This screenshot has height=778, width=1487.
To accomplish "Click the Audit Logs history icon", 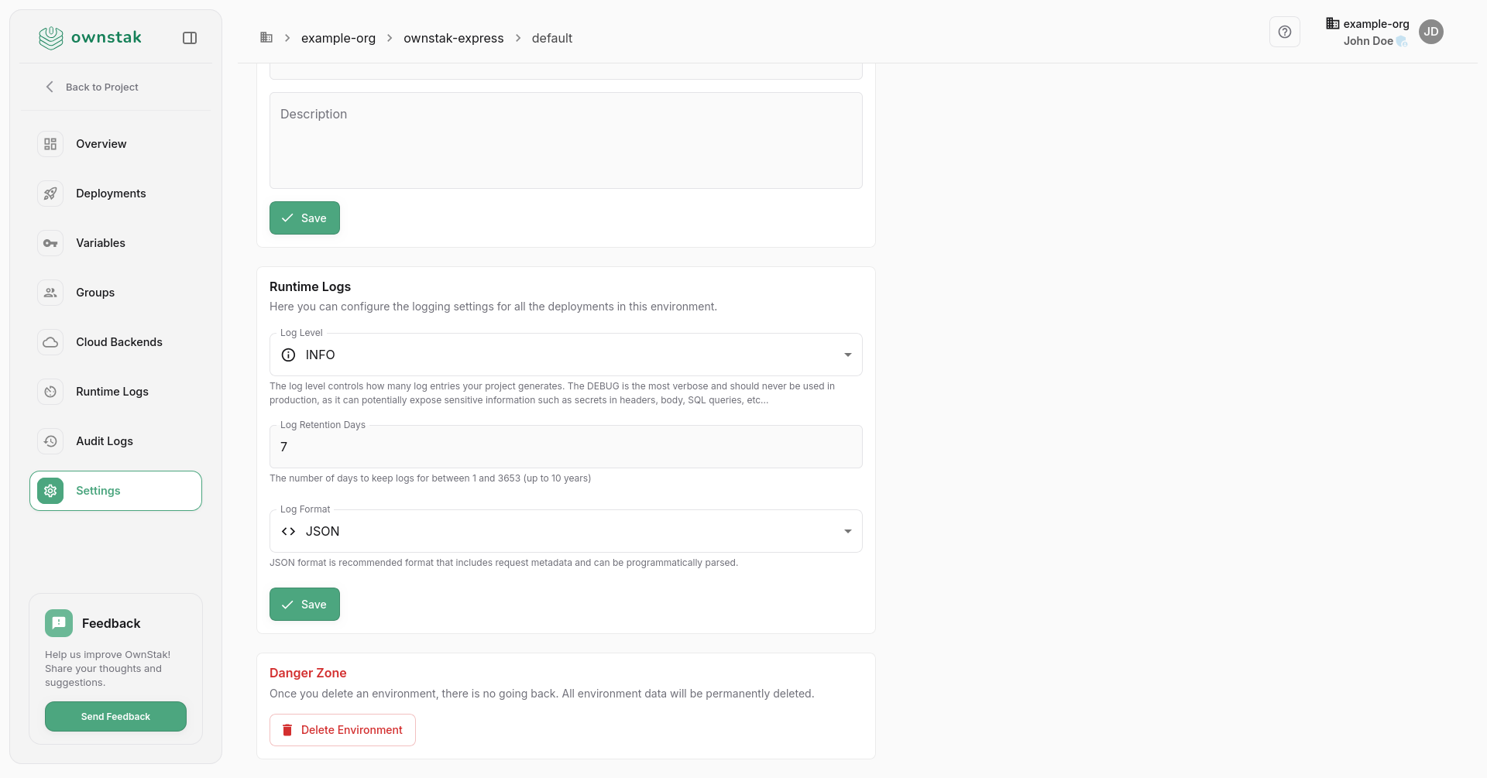I will (50, 441).
